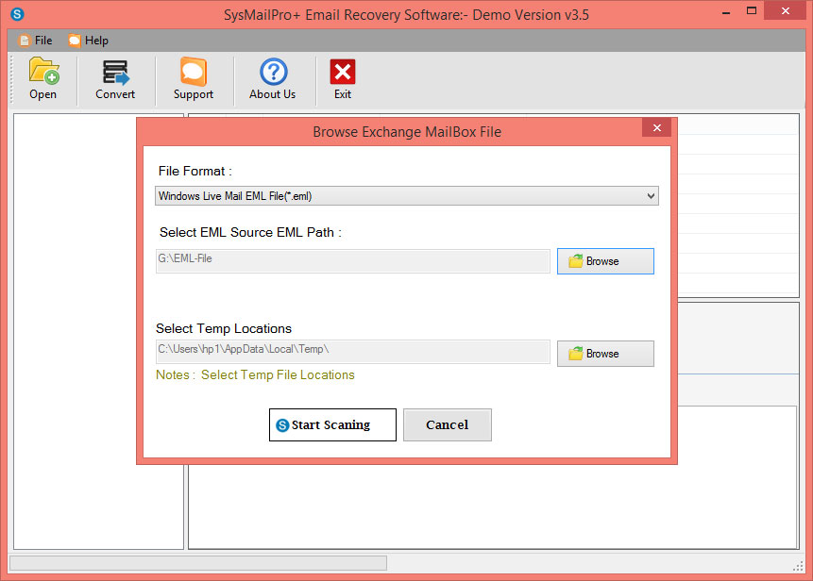Click the SysMailPro logo in title bar

pos(17,14)
